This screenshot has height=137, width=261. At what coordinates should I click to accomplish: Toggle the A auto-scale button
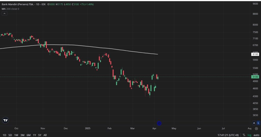click(254, 123)
